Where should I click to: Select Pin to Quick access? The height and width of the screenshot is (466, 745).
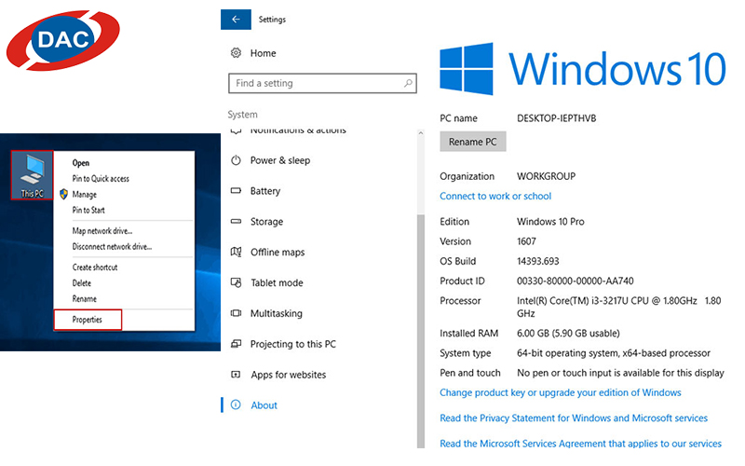[101, 178]
